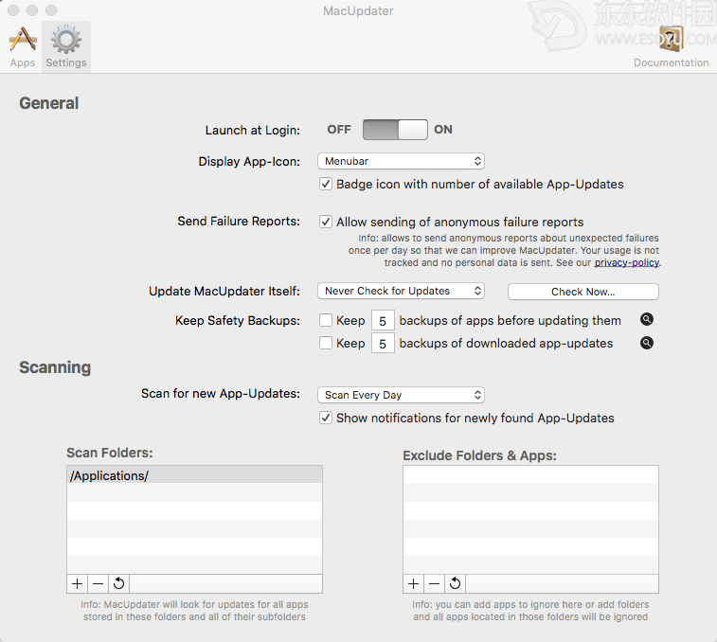Reveal backups of apps via magnifier icon

pyautogui.click(x=647, y=319)
